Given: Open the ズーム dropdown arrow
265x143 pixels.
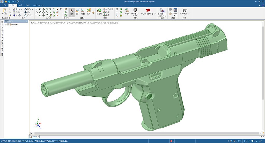Looking at the screenshot, I should [x=33, y=15].
